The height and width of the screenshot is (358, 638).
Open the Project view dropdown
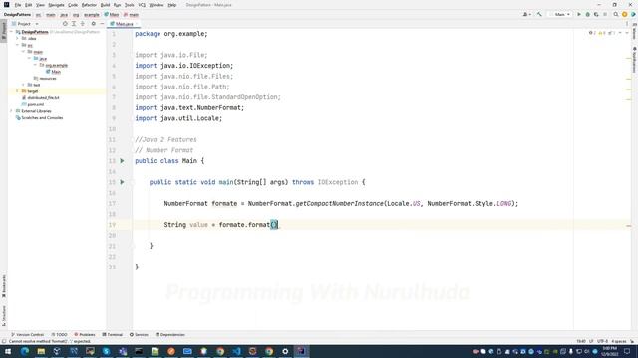click(x=25, y=24)
